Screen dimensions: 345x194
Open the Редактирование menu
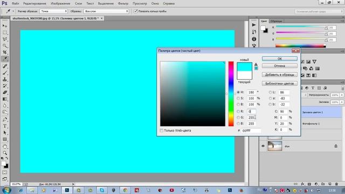coord(34,4)
